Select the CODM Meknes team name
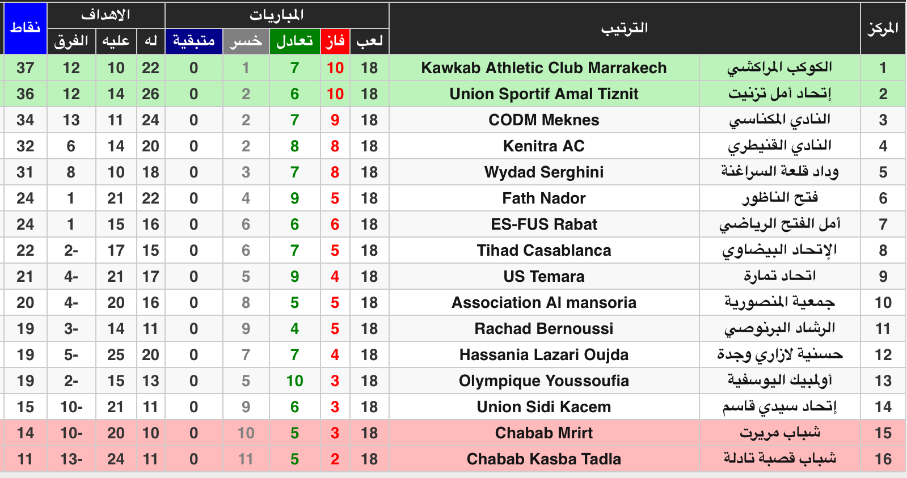This screenshot has width=907, height=478. (543, 120)
